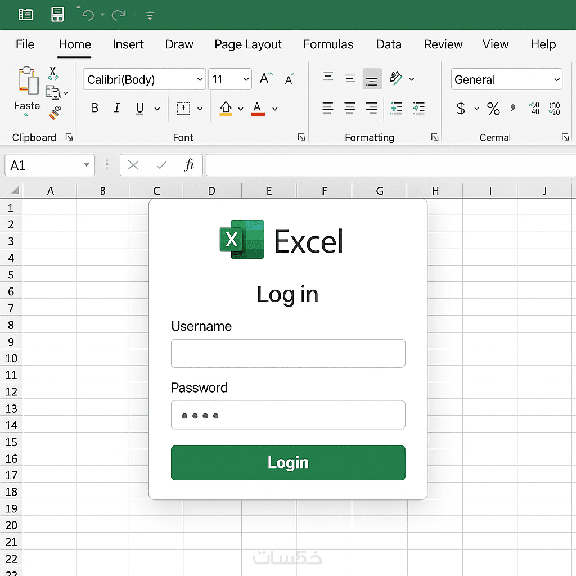Viewport: 576px width, 576px height.
Task: Open the Review tab
Action: coord(443,44)
